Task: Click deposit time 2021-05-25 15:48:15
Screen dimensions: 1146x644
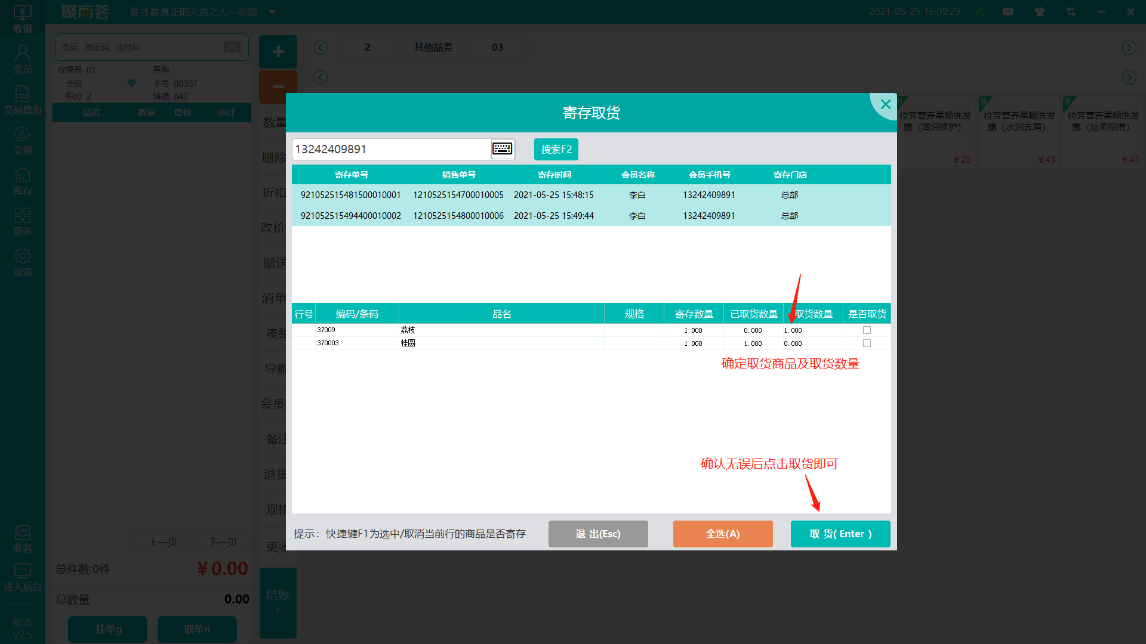Action: 554,195
